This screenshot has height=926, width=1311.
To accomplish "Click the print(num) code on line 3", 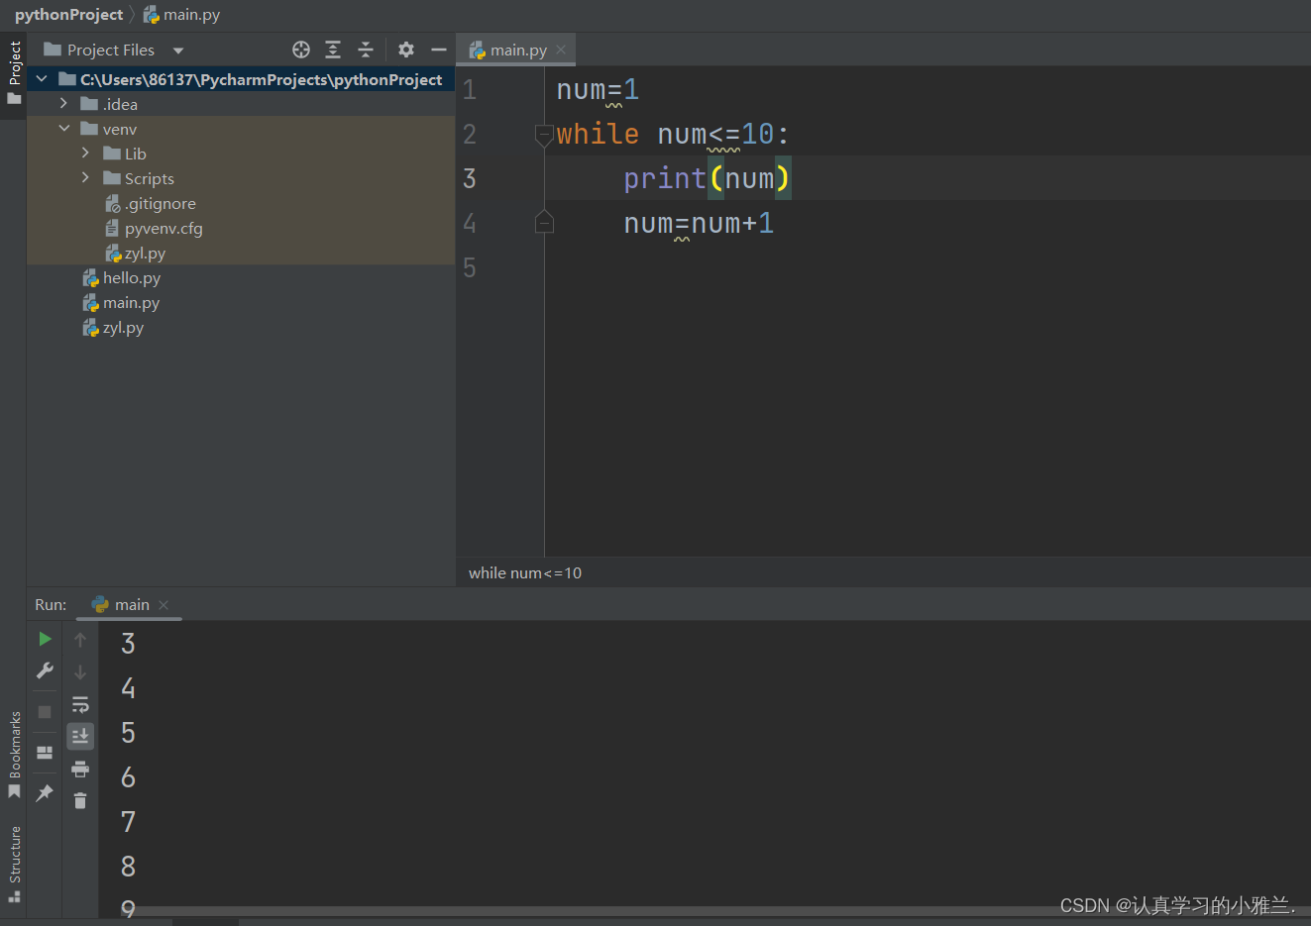I will click(707, 178).
